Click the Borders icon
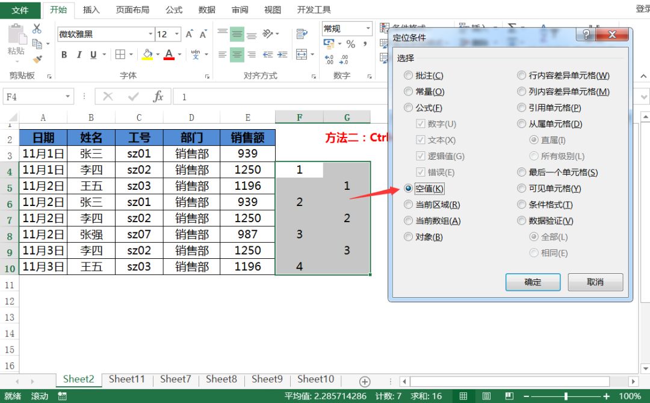This screenshot has width=650, height=403. (120, 55)
